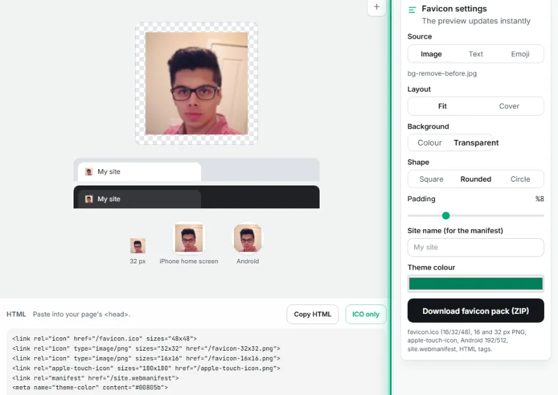Select the Circle shape option
The image size is (558, 395).
(x=520, y=179)
